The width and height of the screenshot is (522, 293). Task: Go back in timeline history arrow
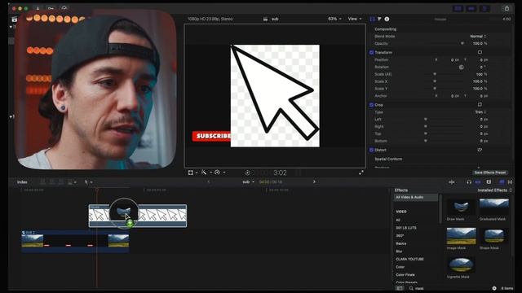click(209, 181)
